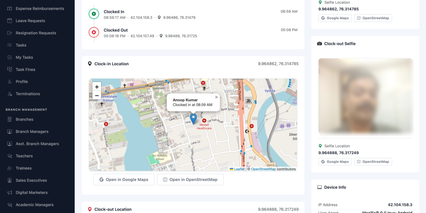Click the Digital Marketers megaphone icon

point(9,193)
